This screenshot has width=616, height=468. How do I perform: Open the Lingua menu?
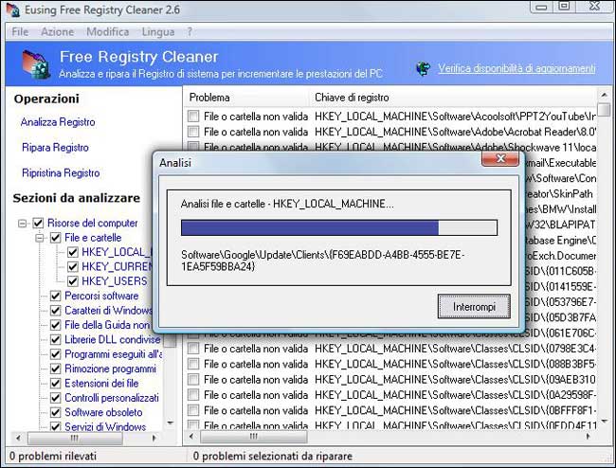157,31
